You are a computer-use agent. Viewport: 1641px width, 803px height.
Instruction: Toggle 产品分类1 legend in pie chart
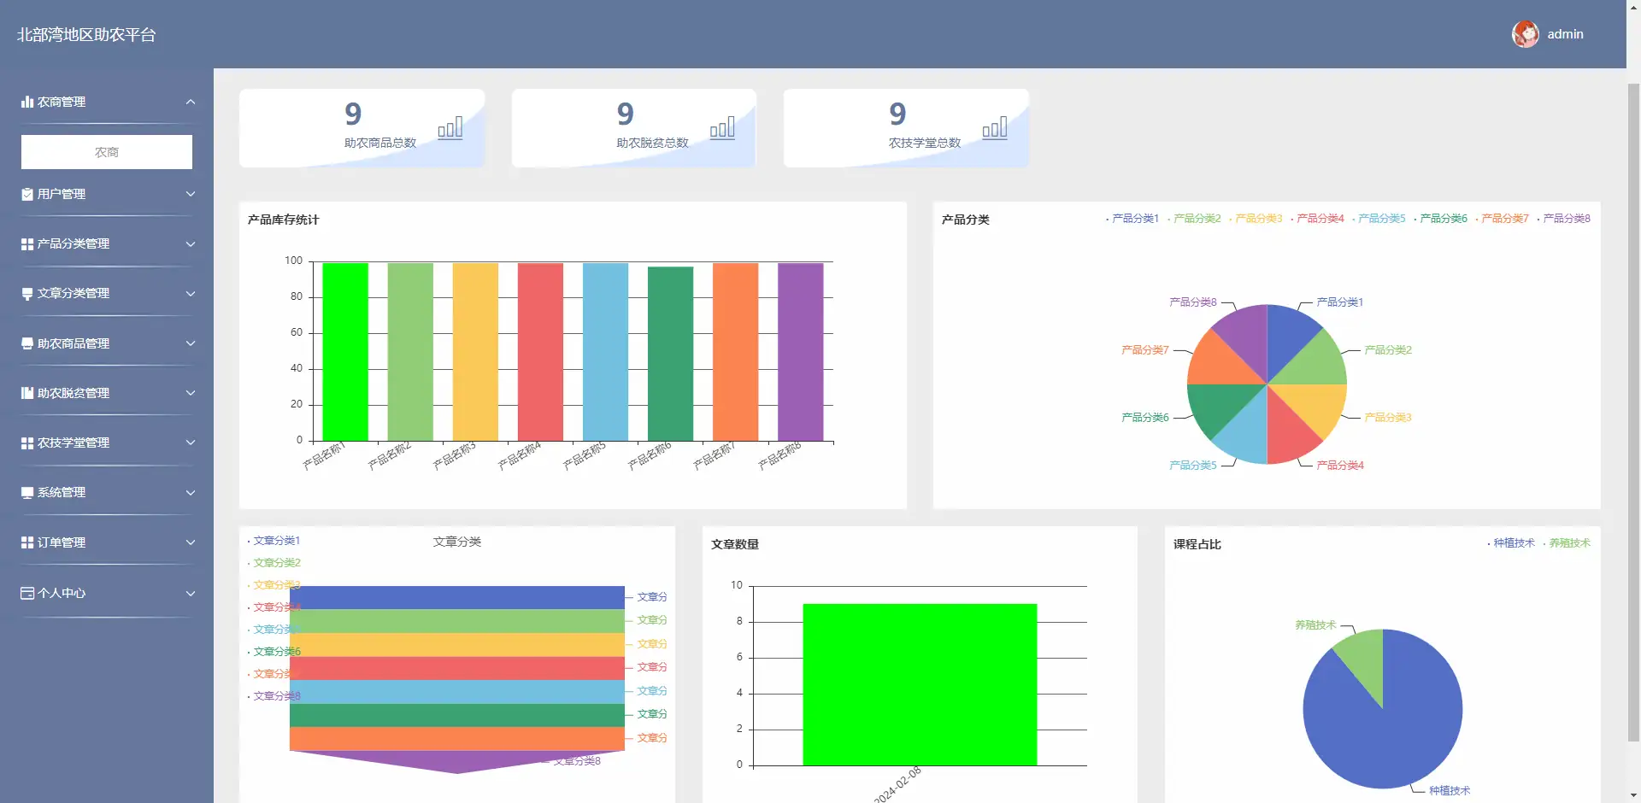(1133, 219)
